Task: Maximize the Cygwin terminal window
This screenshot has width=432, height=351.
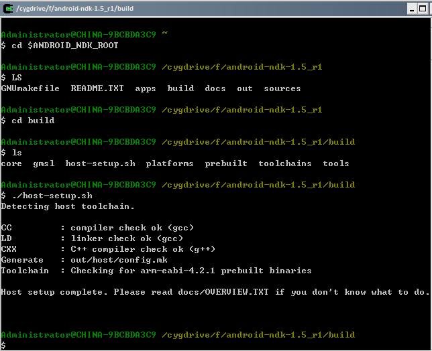Action: point(423,9)
